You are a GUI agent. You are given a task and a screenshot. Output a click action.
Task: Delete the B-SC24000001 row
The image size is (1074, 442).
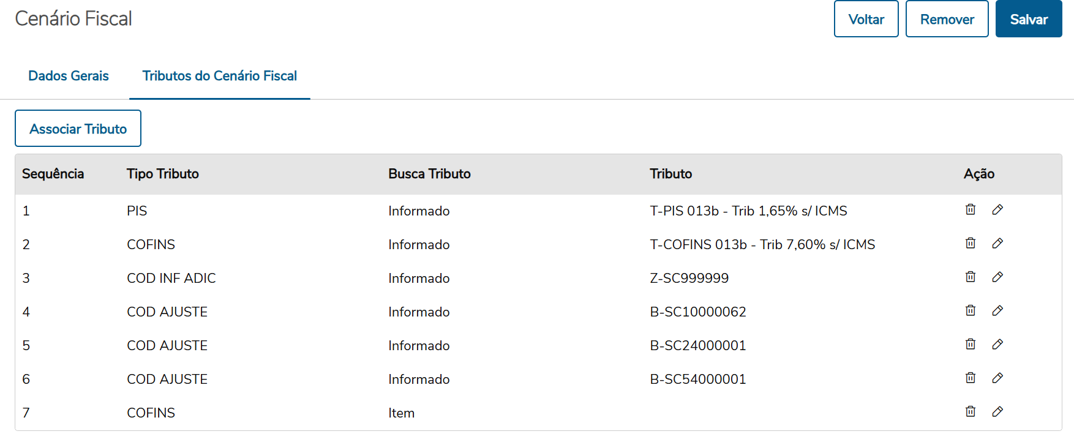pos(971,345)
